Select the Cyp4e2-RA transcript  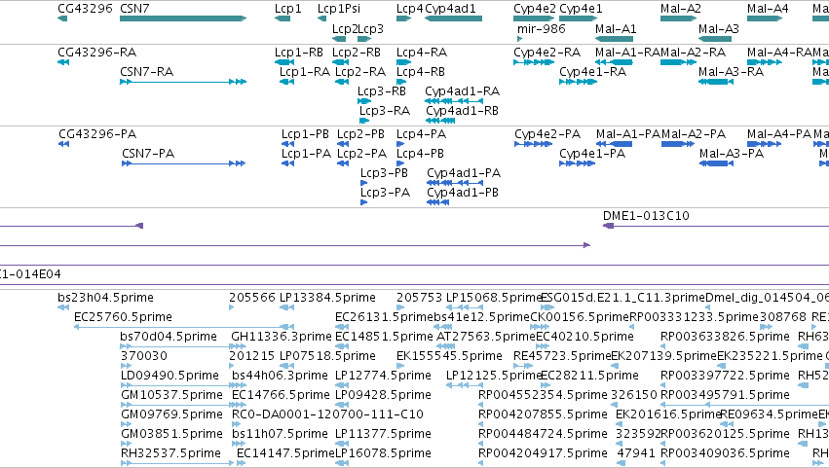click(534, 62)
